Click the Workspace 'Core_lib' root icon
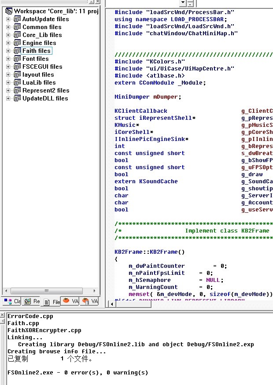The image size is (273, 385). pyautogui.click(x=8, y=11)
